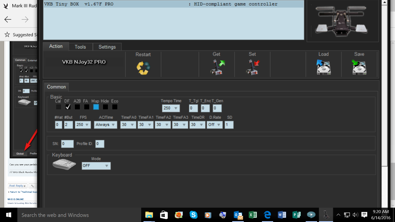Click the SD input field
The height and width of the screenshot is (222, 395).
click(x=229, y=125)
